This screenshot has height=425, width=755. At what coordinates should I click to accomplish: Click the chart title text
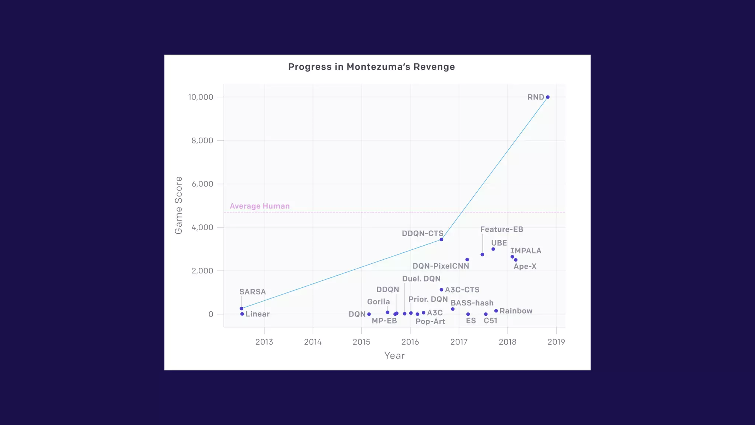pyautogui.click(x=371, y=67)
